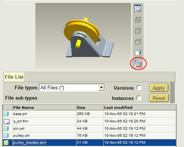Click the red-circled preview window icon
The image size is (184, 147).
point(138,64)
